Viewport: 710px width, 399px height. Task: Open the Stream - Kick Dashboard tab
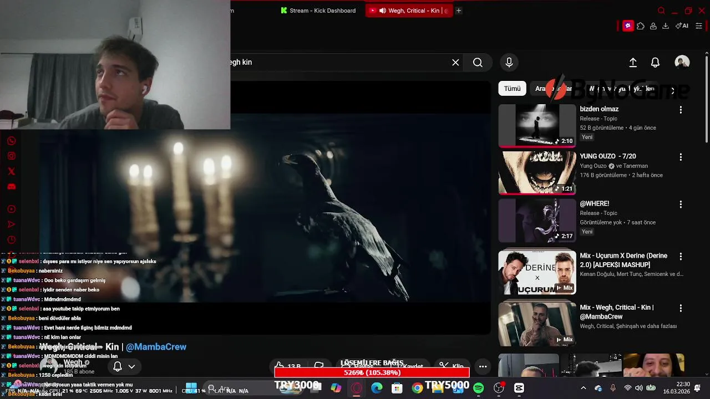[318, 11]
